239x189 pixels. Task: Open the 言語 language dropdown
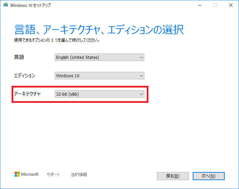pyautogui.click(x=99, y=57)
